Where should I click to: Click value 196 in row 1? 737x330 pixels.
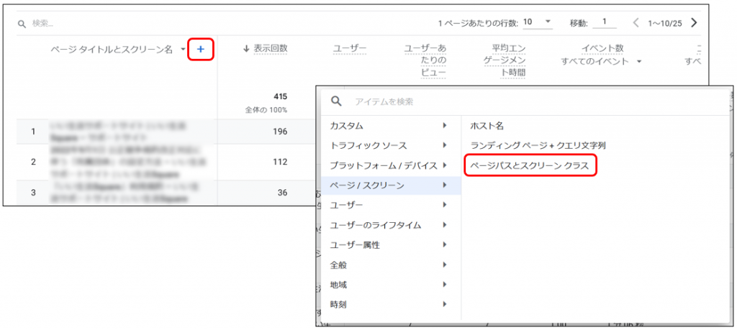point(280,132)
